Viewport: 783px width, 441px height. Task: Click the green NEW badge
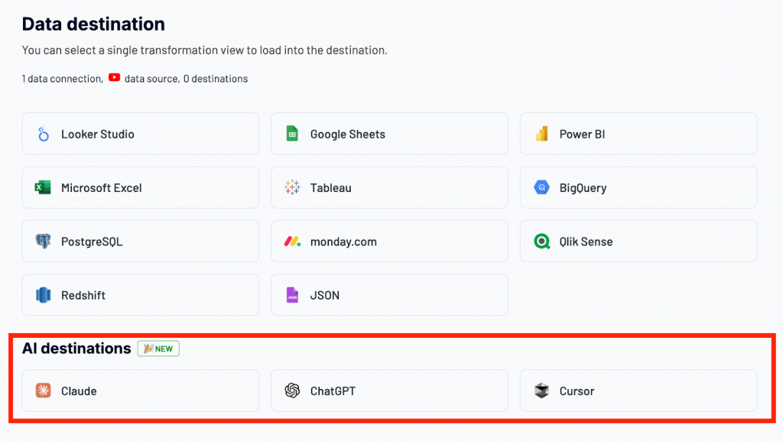point(158,349)
